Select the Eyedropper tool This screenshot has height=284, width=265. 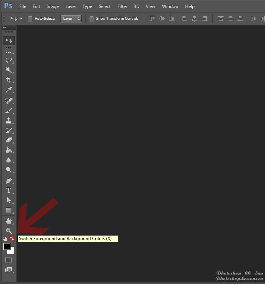[8, 90]
